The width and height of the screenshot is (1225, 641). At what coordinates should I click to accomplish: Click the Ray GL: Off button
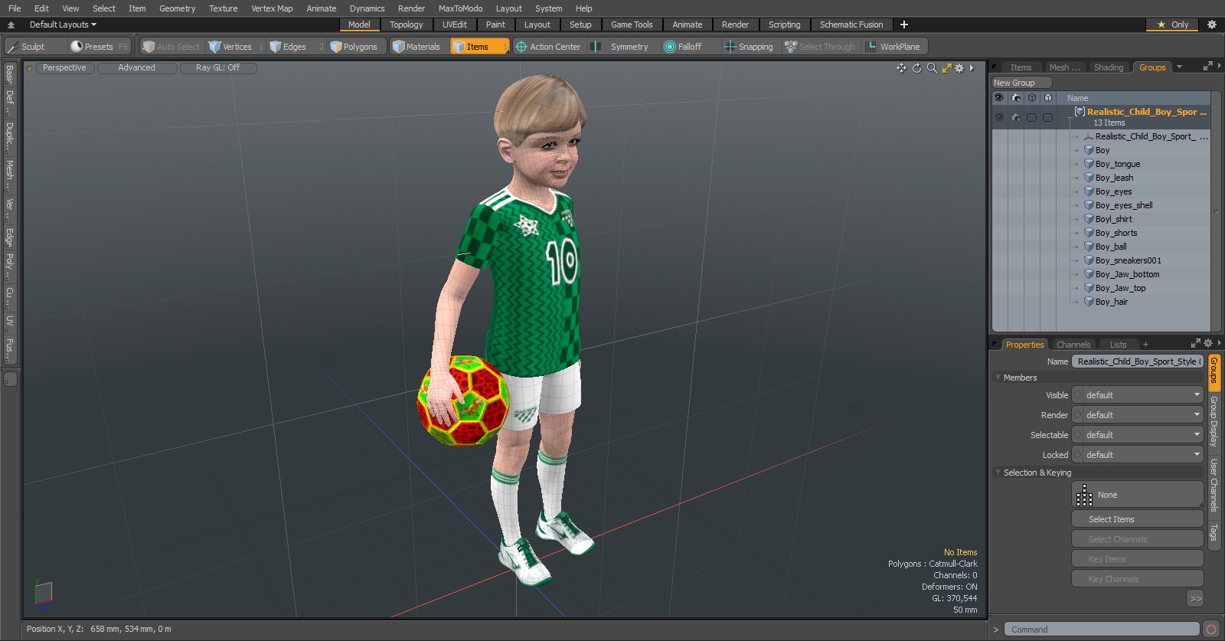[x=218, y=68]
